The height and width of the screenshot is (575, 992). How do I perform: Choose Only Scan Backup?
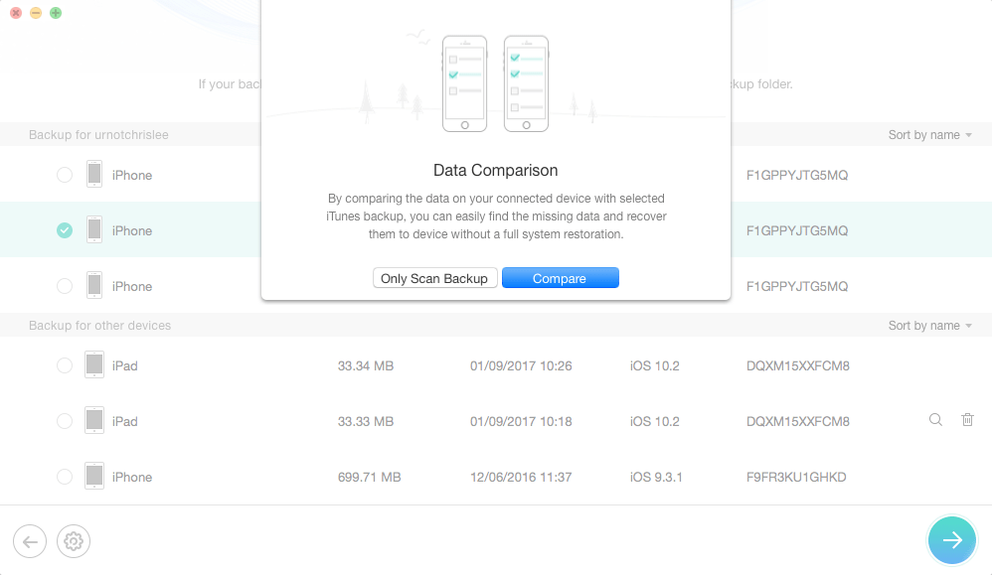click(434, 278)
